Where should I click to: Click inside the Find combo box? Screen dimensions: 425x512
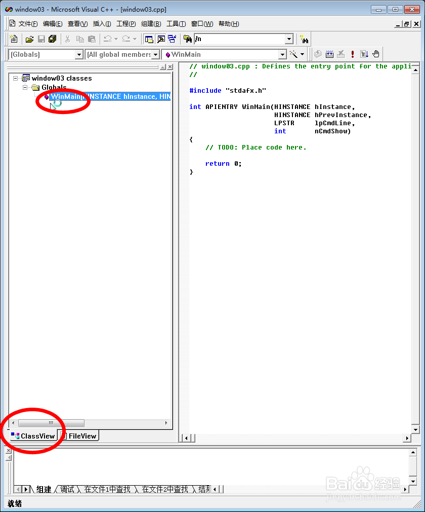(243, 39)
